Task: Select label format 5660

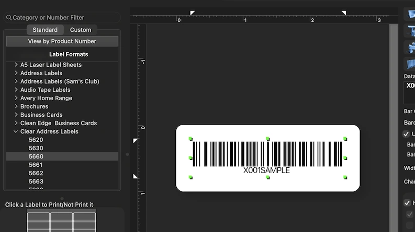Action: 62,156
